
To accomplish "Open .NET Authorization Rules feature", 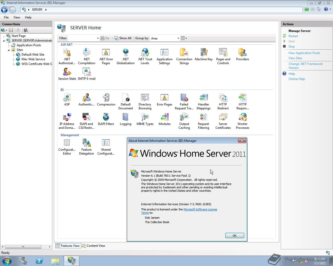I will [67, 56].
